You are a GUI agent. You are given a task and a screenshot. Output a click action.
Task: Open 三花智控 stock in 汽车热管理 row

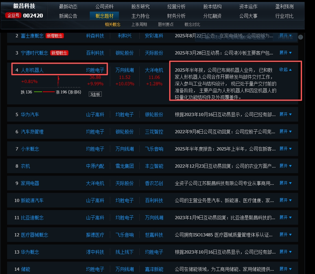[154, 132]
